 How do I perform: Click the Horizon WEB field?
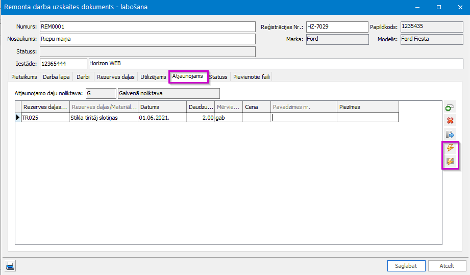tap(276, 64)
